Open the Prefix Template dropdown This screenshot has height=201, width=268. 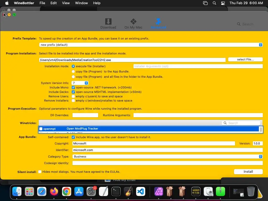click(x=151, y=45)
